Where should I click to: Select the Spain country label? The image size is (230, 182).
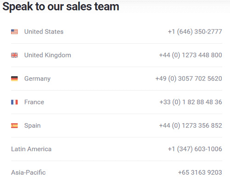click(33, 125)
